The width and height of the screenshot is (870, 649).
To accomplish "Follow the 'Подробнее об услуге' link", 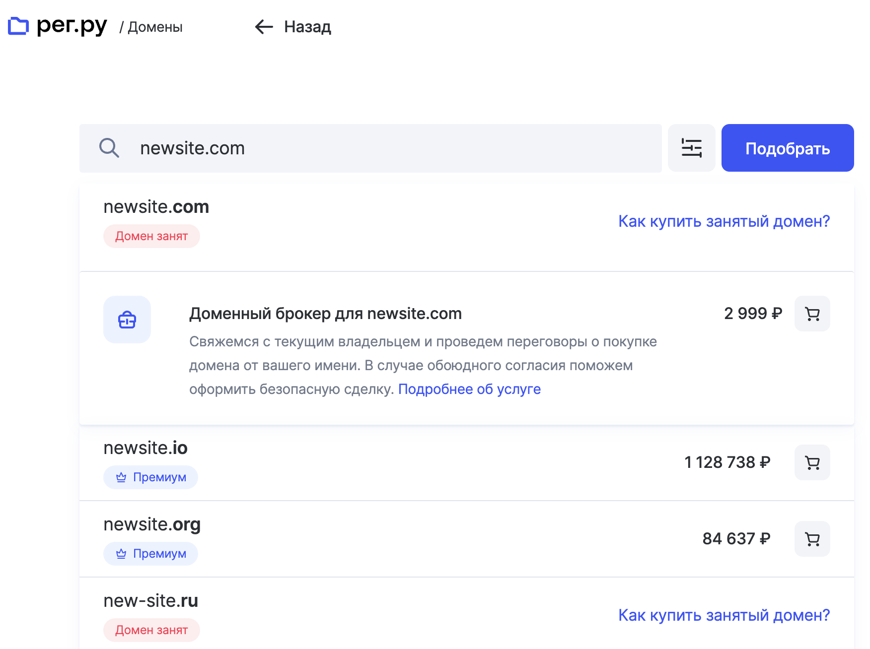I will point(469,389).
